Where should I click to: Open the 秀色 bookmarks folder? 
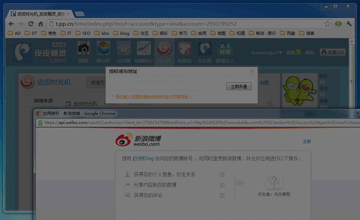click(49, 34)
